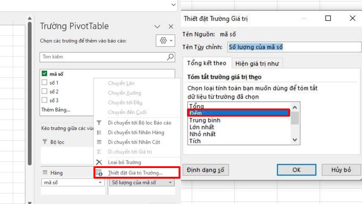
Task: Close the Trường PivotTable pane
Action: point(171,27)
